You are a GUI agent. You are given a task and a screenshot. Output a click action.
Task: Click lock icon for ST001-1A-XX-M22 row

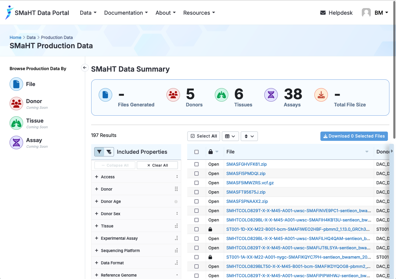210,257
